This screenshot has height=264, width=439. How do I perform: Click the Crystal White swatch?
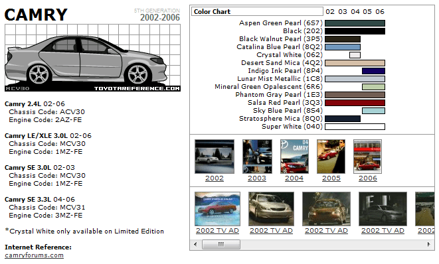click(x=355, y=55)
